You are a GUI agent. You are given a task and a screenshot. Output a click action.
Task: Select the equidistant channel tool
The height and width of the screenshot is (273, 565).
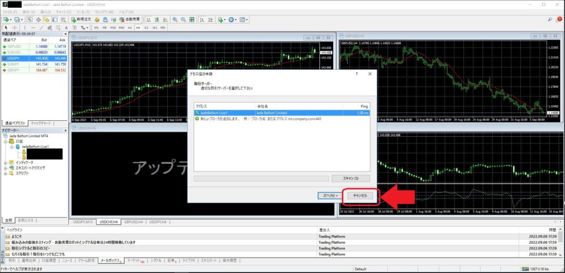click(x=50, y=28)
